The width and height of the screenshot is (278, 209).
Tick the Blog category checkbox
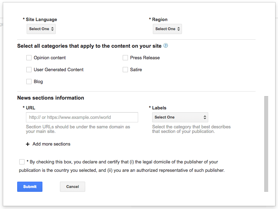29,82
